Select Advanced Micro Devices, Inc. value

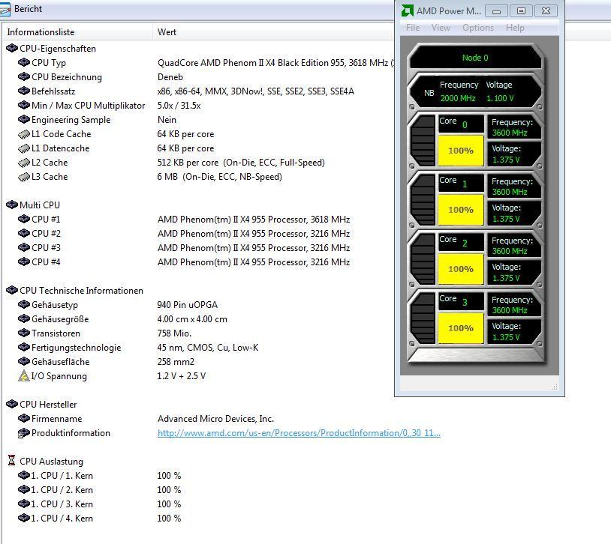tap(216, 419)
